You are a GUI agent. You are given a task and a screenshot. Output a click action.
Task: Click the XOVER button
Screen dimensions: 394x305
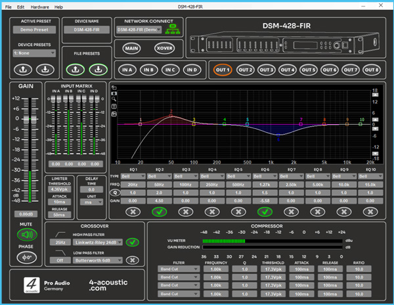(x=165, y=47)
